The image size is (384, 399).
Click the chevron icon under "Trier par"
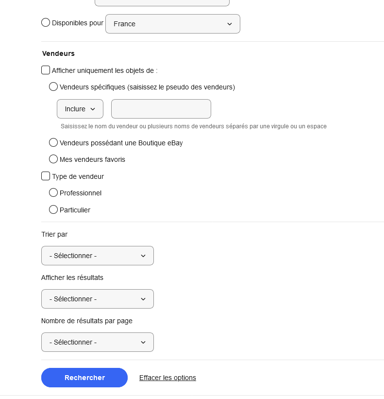[x=143, y=256]
